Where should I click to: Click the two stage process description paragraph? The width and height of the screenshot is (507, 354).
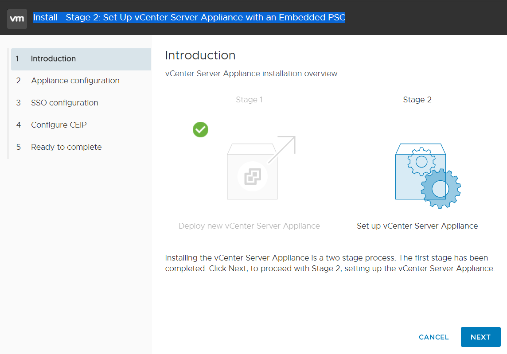[330, 263]
